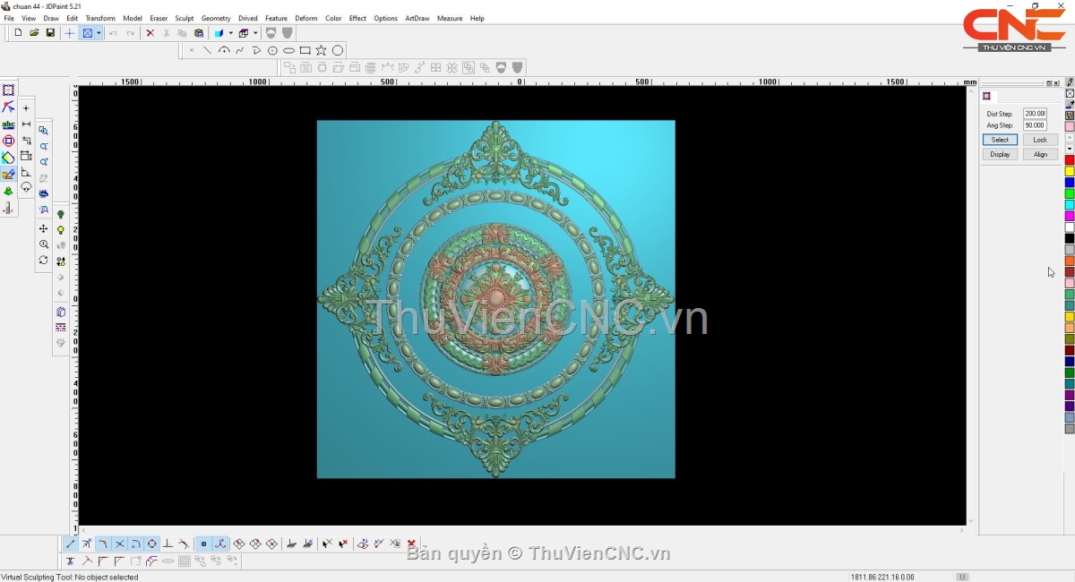Select the rectangle drawing tool

tap(305, 50)
